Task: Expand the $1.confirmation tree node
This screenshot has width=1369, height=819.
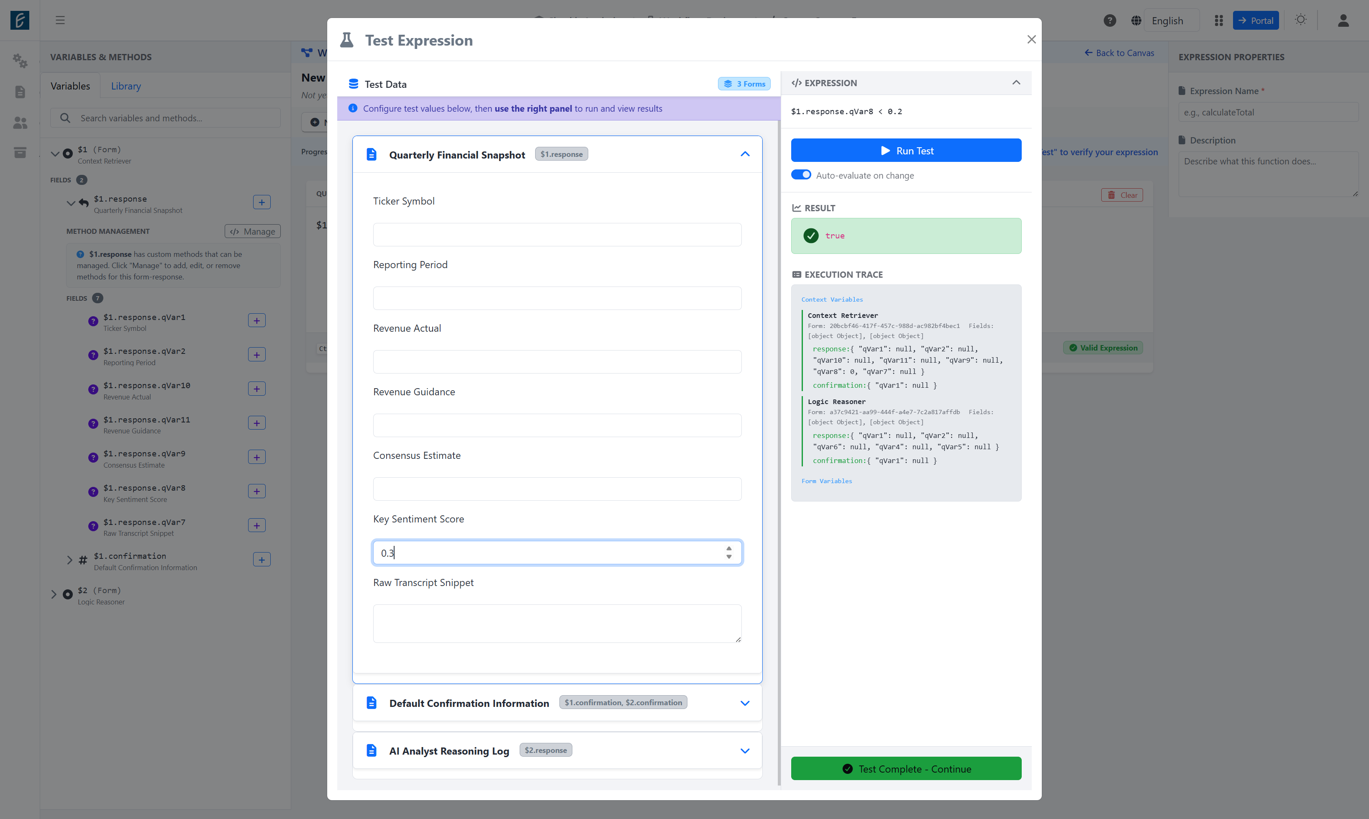Action: click(69, 560)
